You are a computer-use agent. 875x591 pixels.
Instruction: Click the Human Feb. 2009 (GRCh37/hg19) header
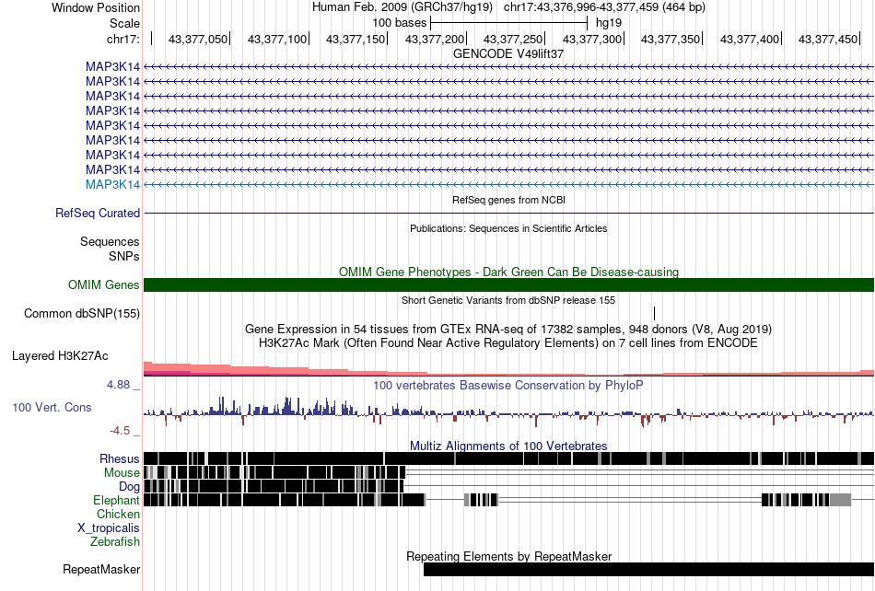[402, 7]
